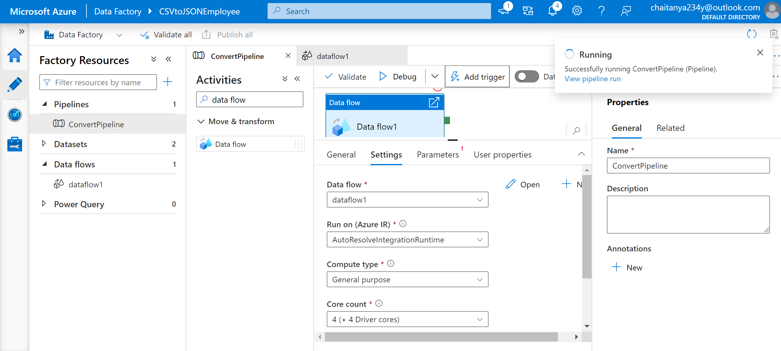This screenshot has height=351, width=781.
Task: Close the Running notification
Action: (x=760, y=52)
